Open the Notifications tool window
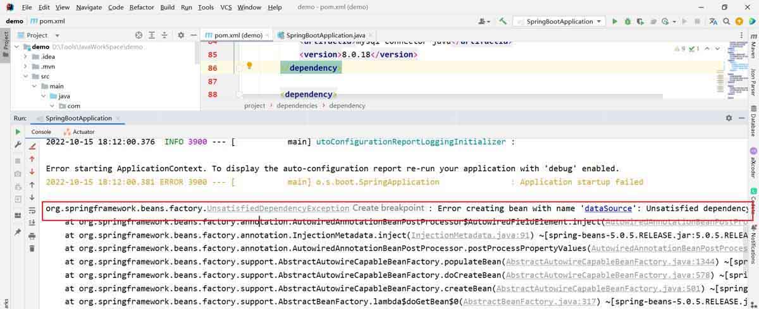 click(x=753, y=245)
